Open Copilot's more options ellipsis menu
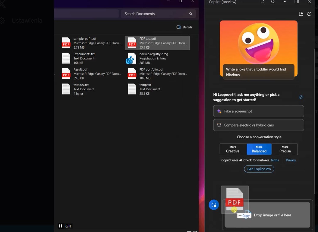This screenshot has height=232, width=318. 284,2
